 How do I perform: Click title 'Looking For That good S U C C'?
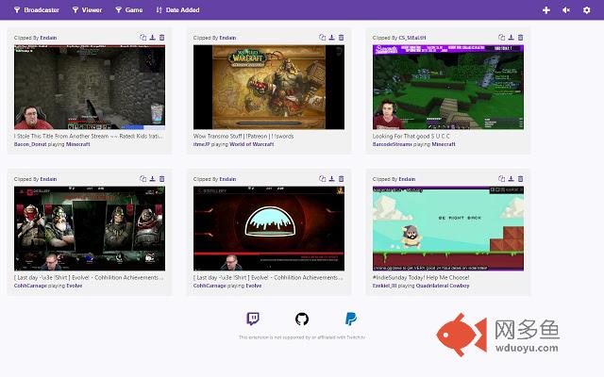pos(411,136)
